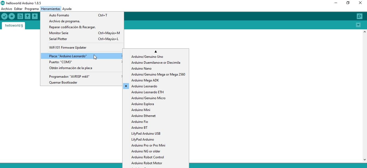The height and width of the screenshot is (168, 367).
Task: Click the Verify checkmark toolbar icon
Action: tap(4, 16)
